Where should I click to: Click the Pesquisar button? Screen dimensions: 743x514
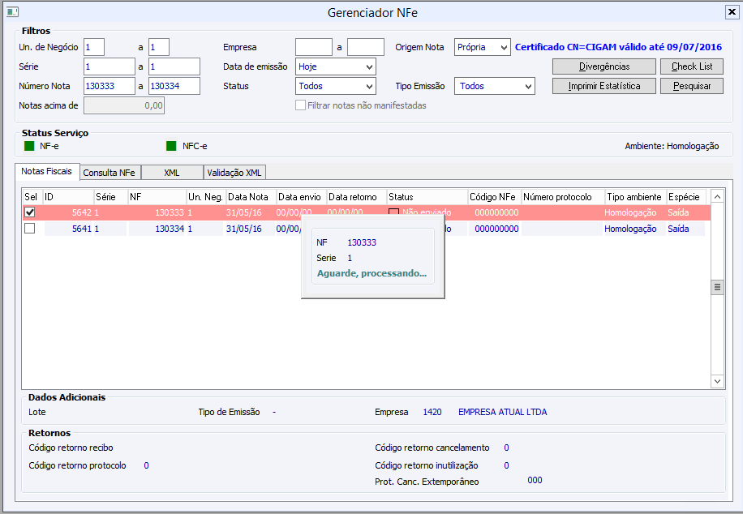(x=692, y=86)
